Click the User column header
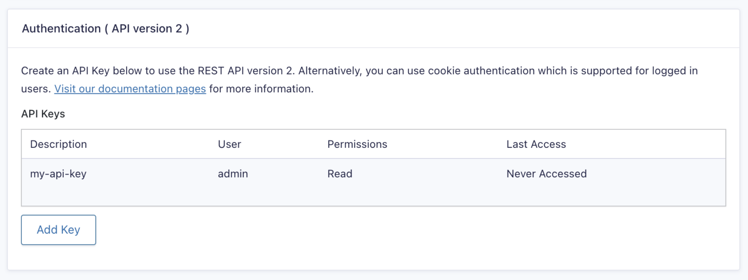Screen dimensions: 748x280 pos(229,144)
